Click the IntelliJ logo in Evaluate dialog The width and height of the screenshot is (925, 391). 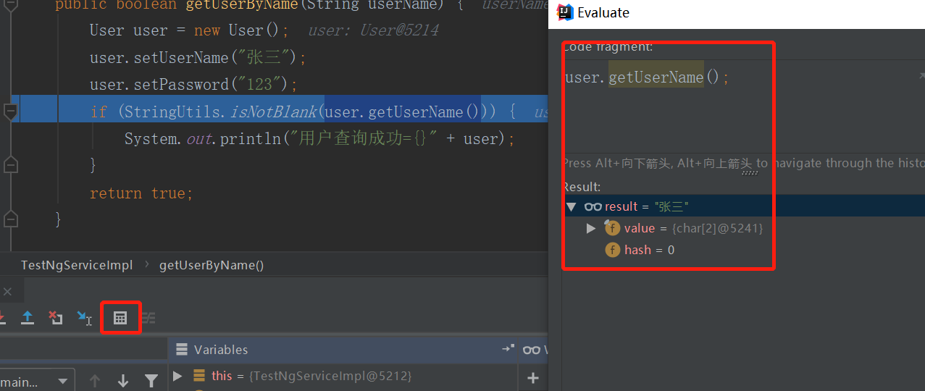tap(564, 12)
